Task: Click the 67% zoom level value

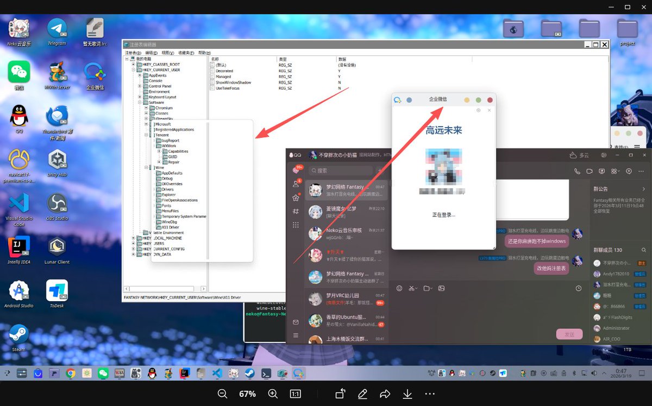Action: pos(248,394)
